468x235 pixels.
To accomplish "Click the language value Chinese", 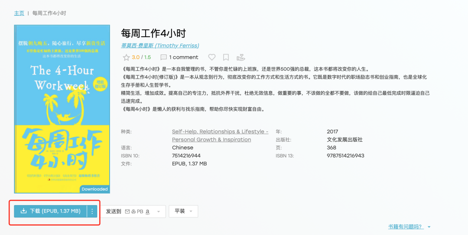I will point(183,148).
